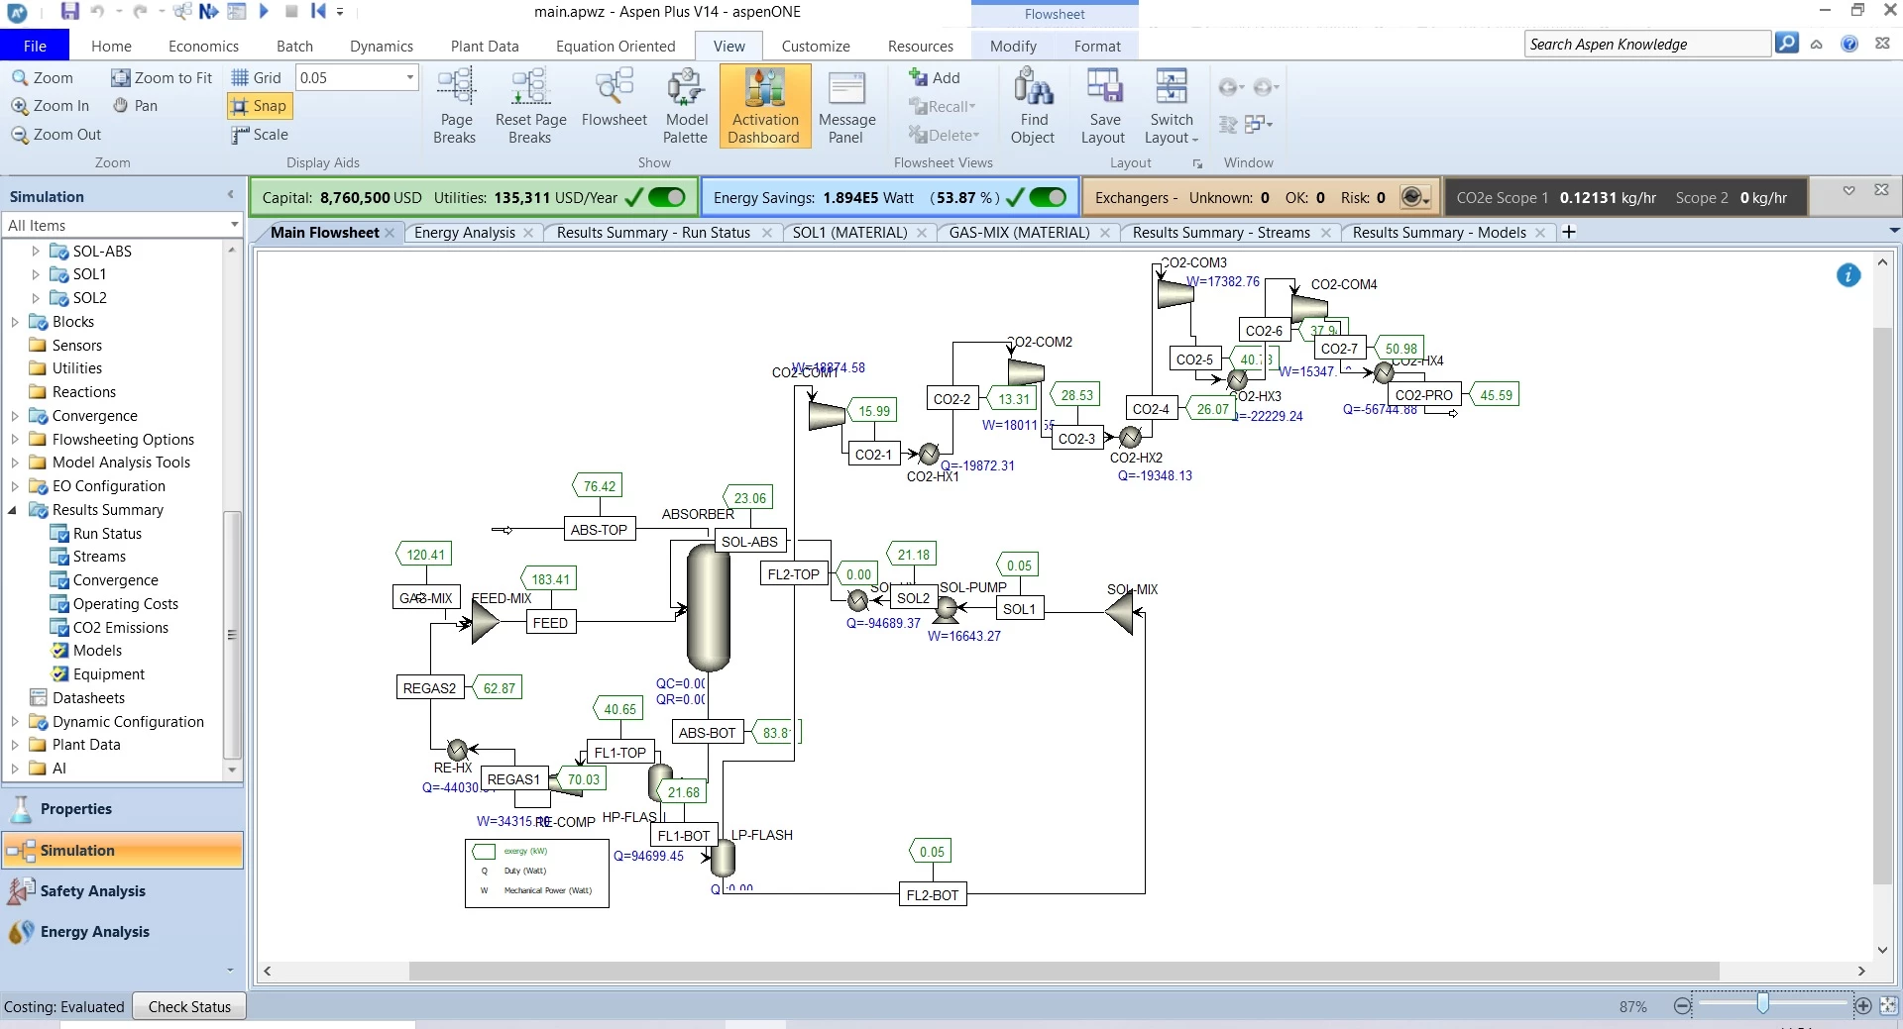Toggle the Energy Savings switch
This screenshot has width=1903, height=1029.
pos(1048,197)
